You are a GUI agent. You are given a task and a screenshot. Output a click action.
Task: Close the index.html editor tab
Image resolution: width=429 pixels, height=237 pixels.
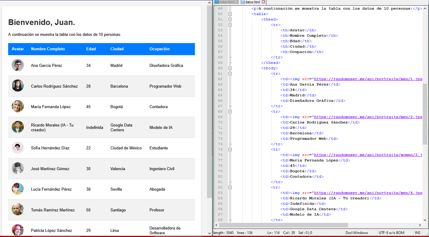pos(236,2)
